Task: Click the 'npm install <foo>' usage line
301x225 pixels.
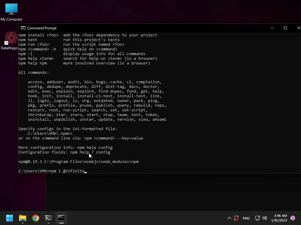Action: point(88,35)
